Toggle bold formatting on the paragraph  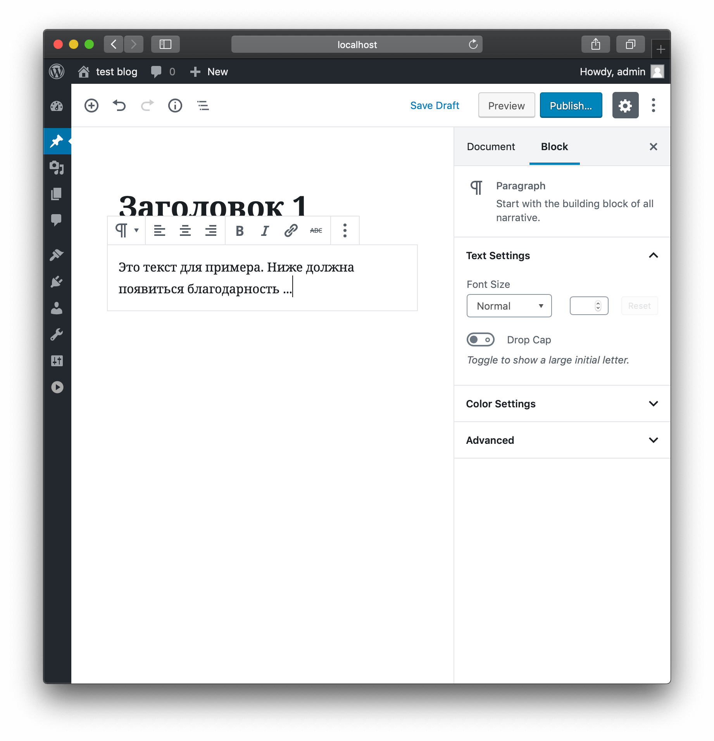pos(239,230)
